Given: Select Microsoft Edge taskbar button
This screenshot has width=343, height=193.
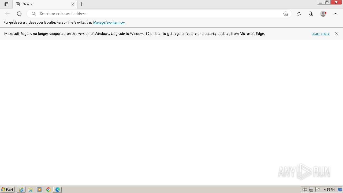Looking at the screenshot, I should (58, 190).
